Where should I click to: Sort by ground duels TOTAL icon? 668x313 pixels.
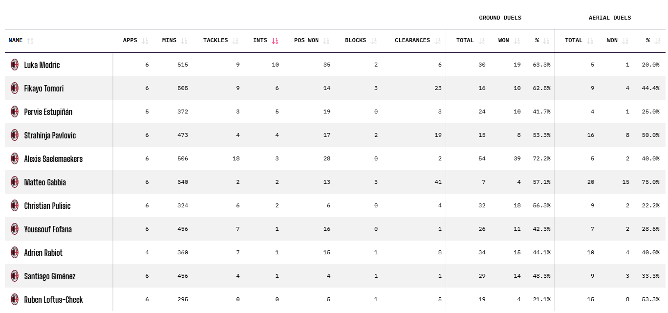[481, 41]
